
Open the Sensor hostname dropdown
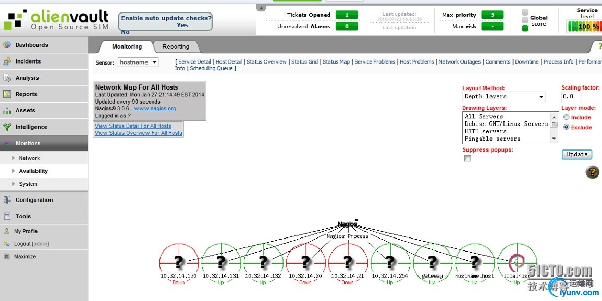pyautogui.click(x=138, y=62)
